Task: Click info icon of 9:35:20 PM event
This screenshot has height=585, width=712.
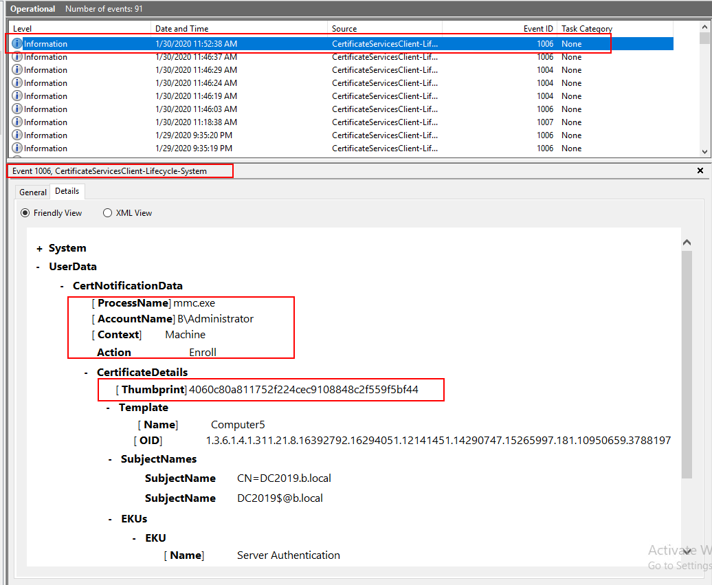Action: point(17,135)
